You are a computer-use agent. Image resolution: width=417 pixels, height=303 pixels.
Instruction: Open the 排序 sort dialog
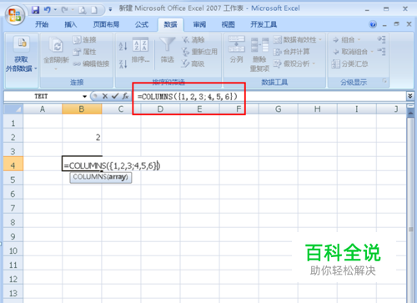click(140, 50)
